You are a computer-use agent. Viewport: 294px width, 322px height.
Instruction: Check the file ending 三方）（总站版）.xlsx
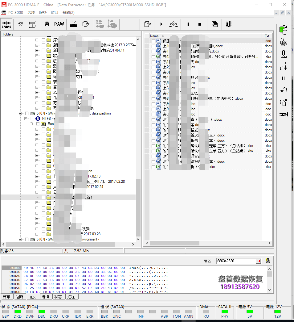tap(153, 146)
